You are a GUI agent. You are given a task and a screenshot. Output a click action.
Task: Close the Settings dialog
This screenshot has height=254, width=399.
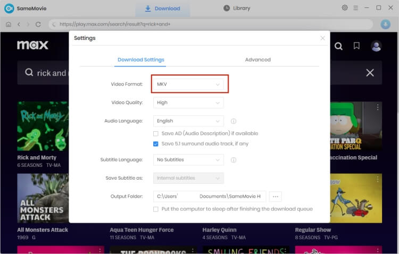click(x=322, y=38)
